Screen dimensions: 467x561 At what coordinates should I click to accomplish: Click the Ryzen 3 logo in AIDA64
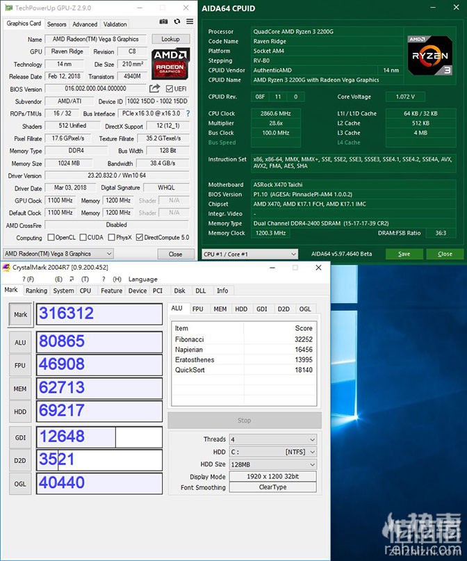[x=430, y=55]
